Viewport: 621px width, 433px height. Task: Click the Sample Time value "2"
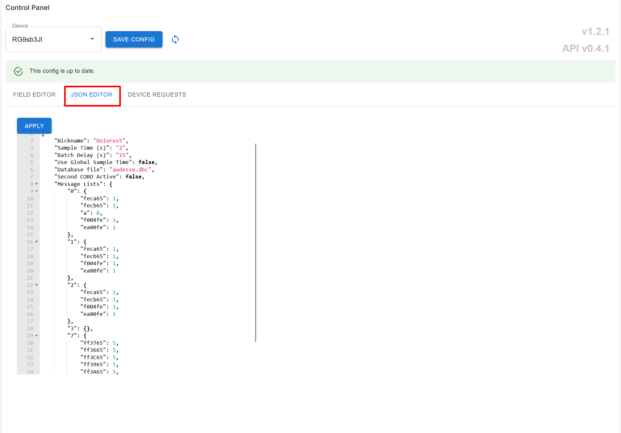click(121, 148)
